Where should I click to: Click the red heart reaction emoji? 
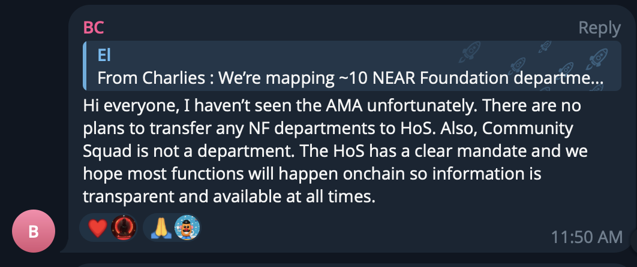click(98, 227)
